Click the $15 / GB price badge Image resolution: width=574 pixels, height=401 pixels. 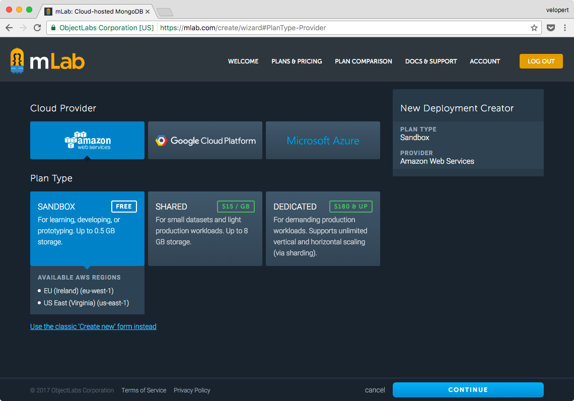(236, 207)
